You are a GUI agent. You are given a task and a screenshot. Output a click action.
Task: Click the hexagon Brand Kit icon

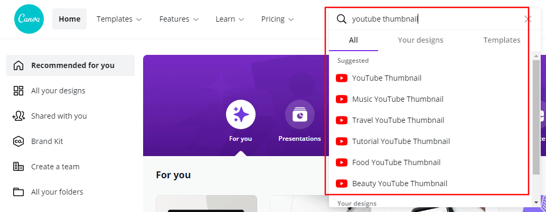tap(18, 141)
